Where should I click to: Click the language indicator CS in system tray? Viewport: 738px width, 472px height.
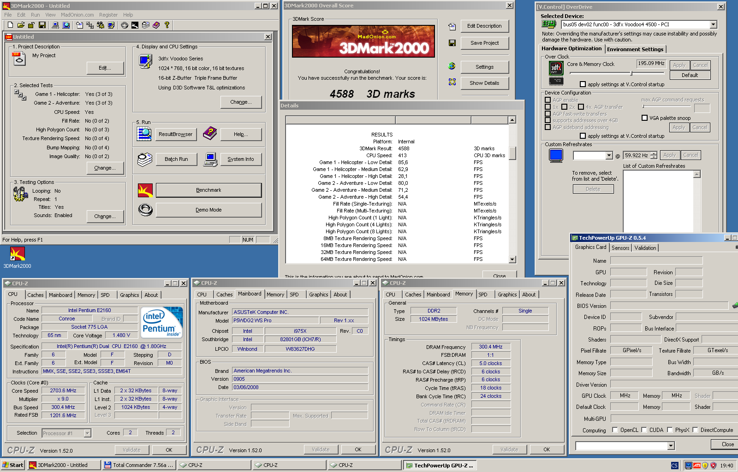(x=674, y=466)
